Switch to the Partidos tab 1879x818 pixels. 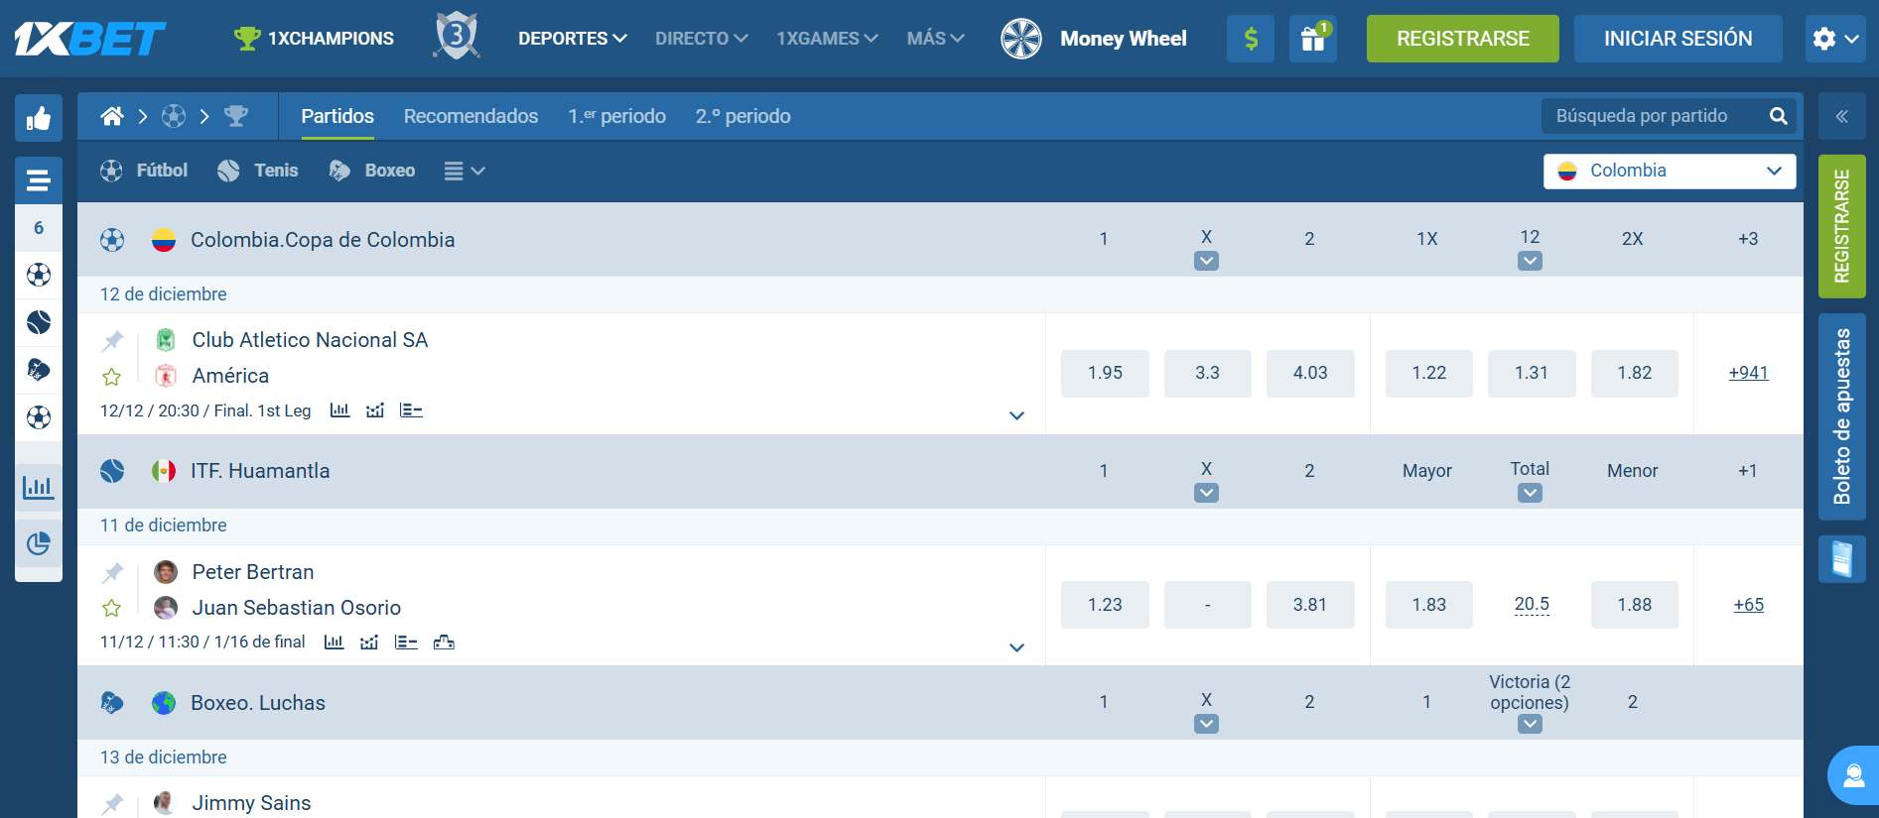(x=337, y=116)
